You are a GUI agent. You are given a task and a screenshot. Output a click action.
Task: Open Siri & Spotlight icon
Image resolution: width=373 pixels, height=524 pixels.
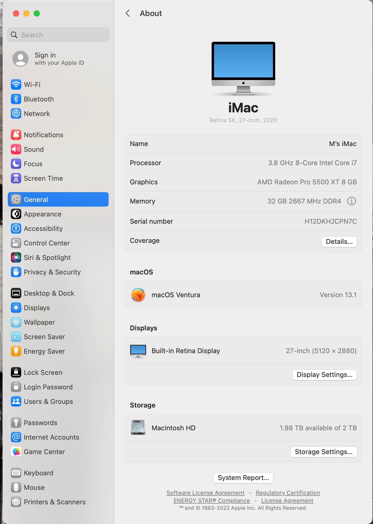(16, 257)
